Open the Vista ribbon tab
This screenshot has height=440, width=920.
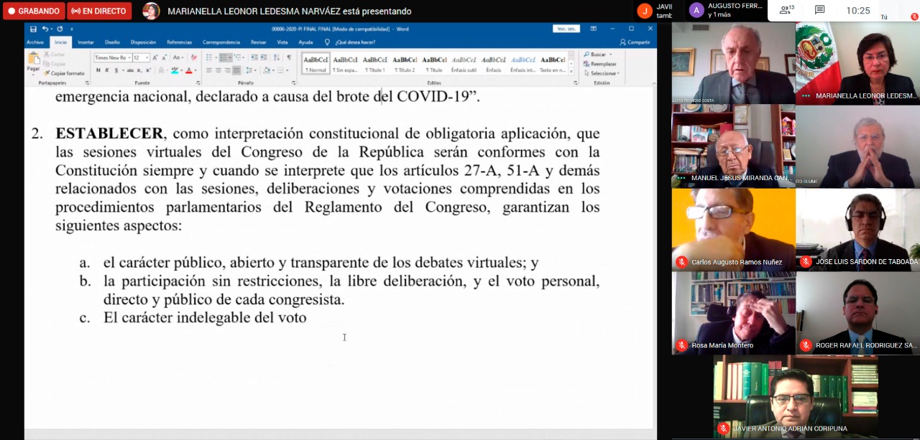pos(282,42)
